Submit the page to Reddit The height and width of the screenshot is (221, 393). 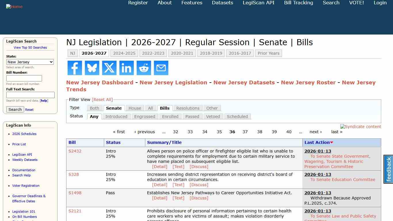[x=144, y=68]
